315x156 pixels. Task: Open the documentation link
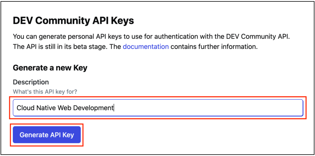tap(146, 47)
